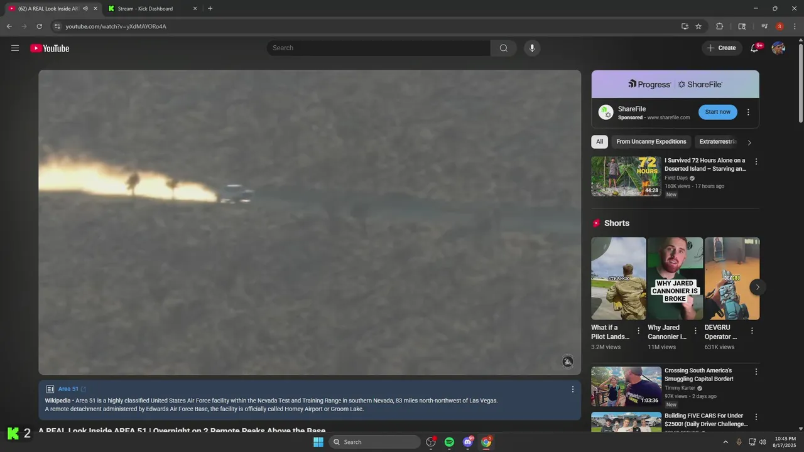804x452 pixels.
Task: Open clock showing 10:43 PM
Action: (x=785, y=442)
